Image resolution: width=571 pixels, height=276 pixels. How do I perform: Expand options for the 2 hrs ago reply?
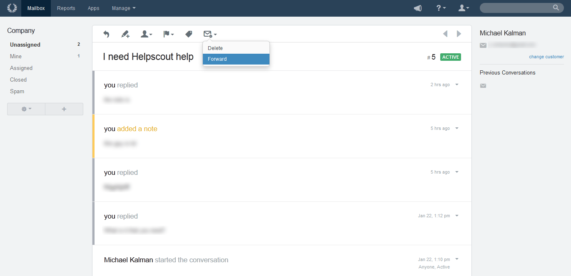(457, 85)
